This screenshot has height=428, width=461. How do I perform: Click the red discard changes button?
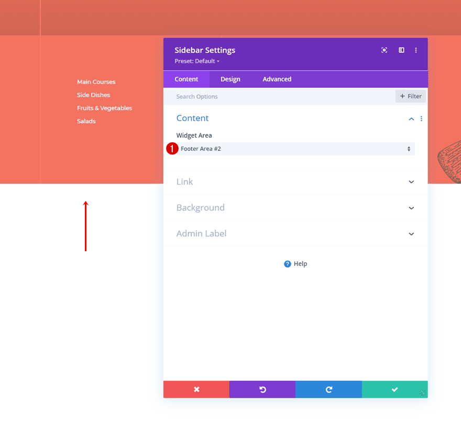(196, 389)
